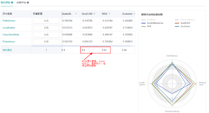Open the Faithfulness dimension link
209x113 pixels.
click(x=9, y=21)
